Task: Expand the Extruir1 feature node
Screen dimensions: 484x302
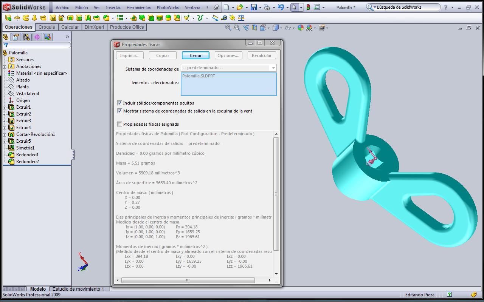Action: [x=5, y=107]
